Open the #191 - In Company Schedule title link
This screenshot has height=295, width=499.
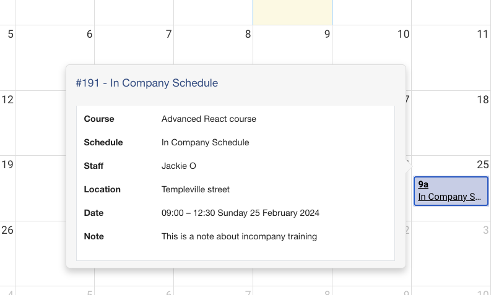(x=147, y=83)
